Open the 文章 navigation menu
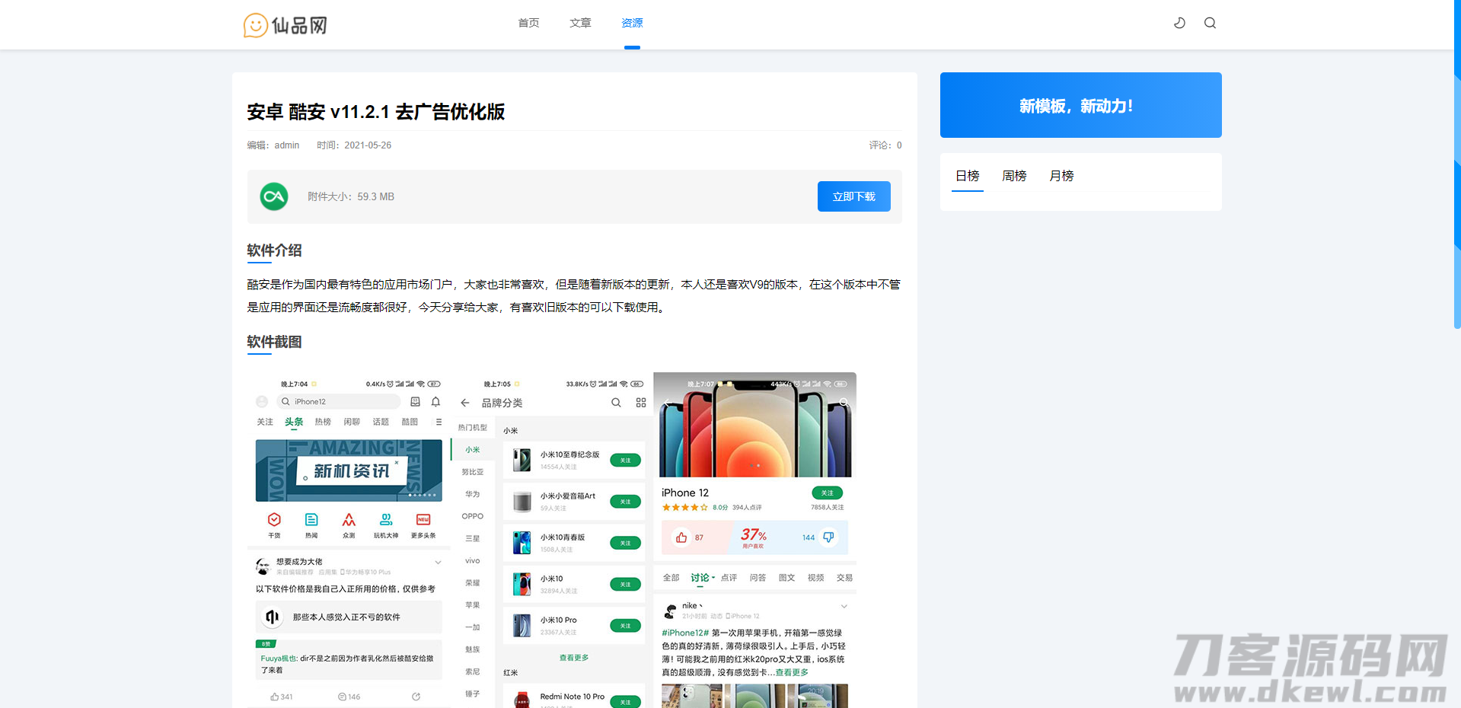Screen dimensions: 1461x708 [x=580, y=23]
